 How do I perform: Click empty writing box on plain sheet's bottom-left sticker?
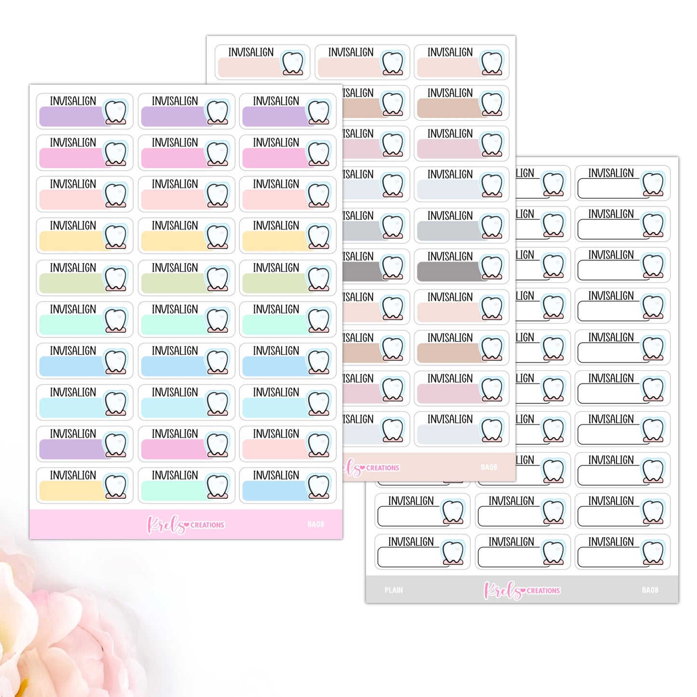(409, 558)
